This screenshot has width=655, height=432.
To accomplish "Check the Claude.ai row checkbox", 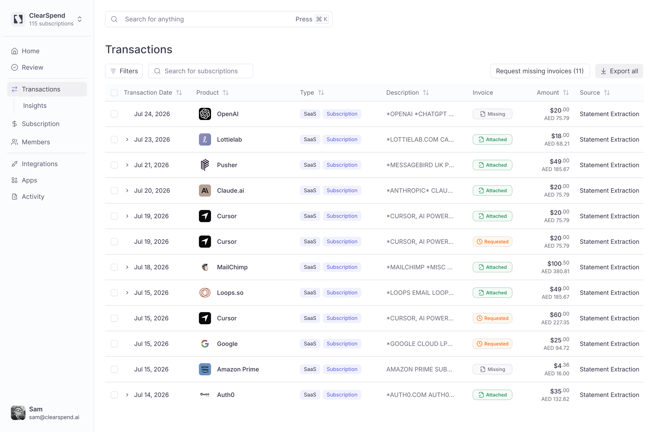I will [114, 191].
